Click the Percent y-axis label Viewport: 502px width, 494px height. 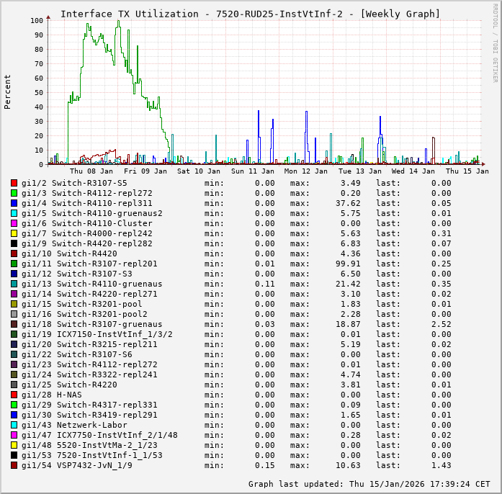[8, 91]
